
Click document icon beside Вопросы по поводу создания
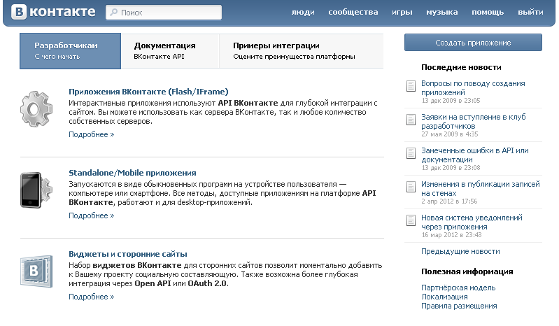click(x=411, y=86)
